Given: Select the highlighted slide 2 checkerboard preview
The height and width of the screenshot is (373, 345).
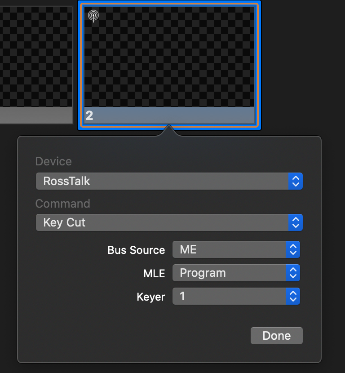Looking at the screenshot, I should [169, 57].
